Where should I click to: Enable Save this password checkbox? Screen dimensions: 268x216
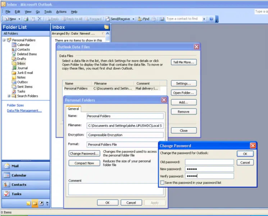click(162, 183)
